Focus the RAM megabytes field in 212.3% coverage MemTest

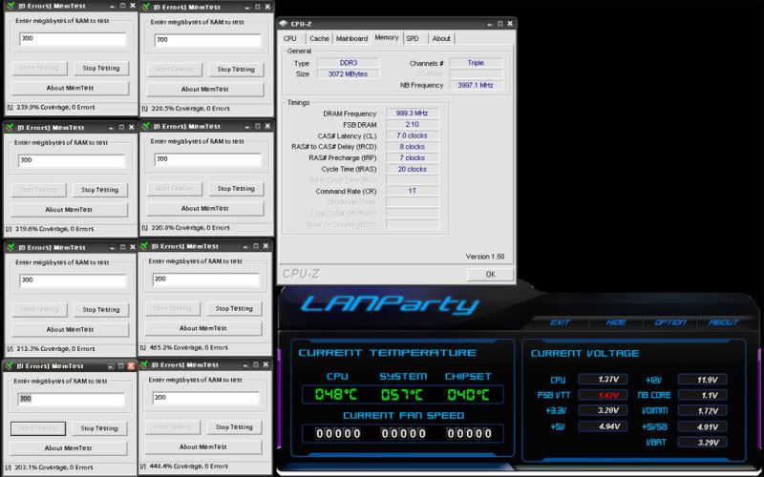pos(73,280)
